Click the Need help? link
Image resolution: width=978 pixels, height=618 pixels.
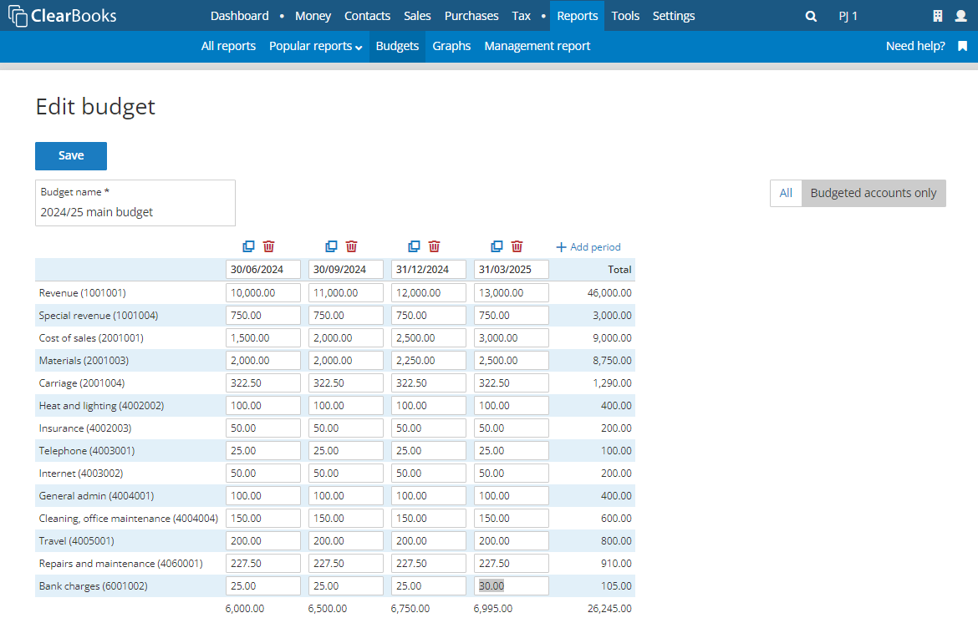pos(915,46)
